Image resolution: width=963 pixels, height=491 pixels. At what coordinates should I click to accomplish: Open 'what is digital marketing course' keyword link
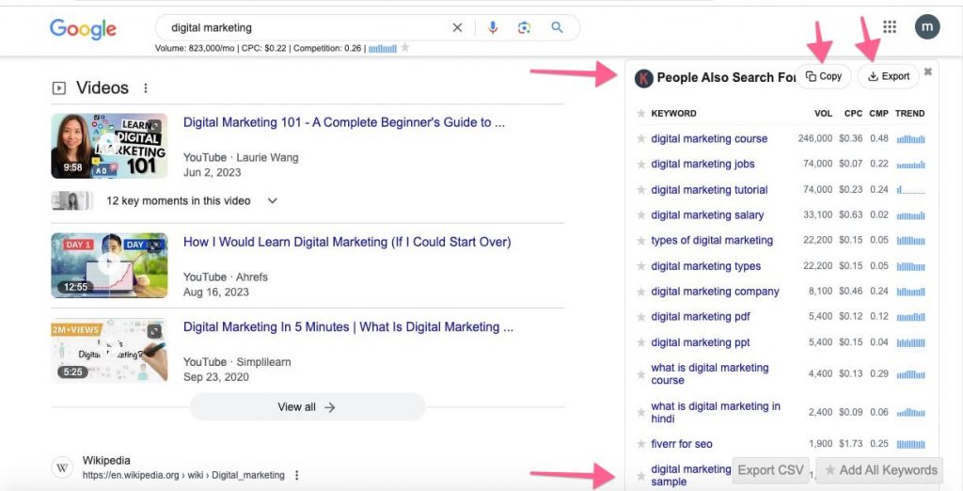[710, 373]
